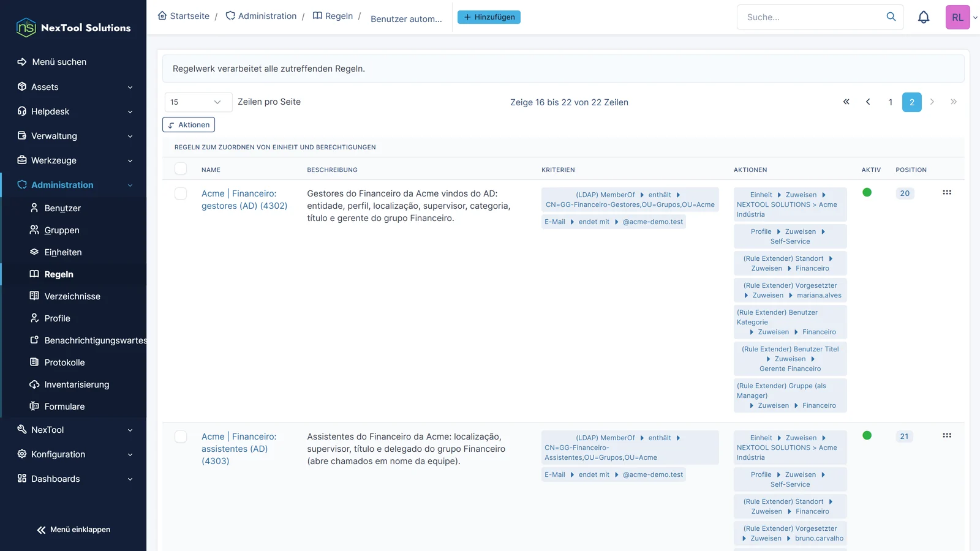Expand the Verwaltung menu

coord(73,136)
